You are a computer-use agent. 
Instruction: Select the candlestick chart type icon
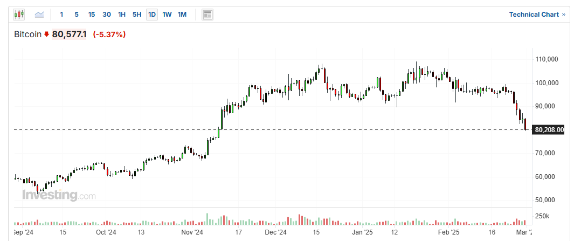(19, 15)
